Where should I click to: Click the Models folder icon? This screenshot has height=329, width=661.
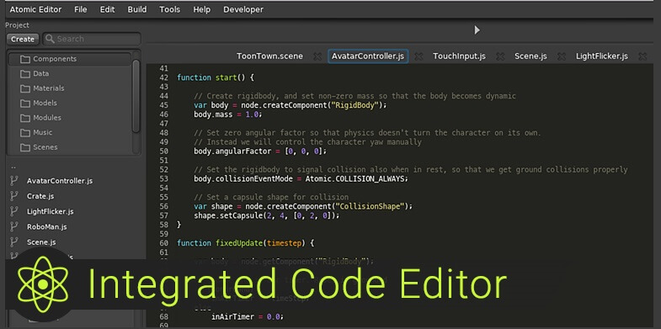pos(25,103)
